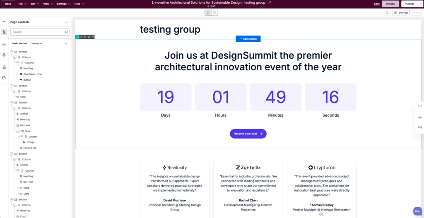Click the Collapse all link
Image resolution: width=424 pixels, height=218 pixels.
click(x=36, y=43)
